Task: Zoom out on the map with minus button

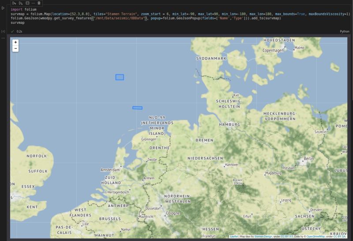Action: 15,48
